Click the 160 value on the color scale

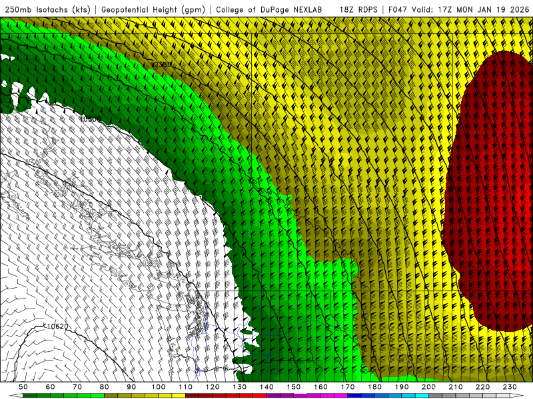coord(320,387)
